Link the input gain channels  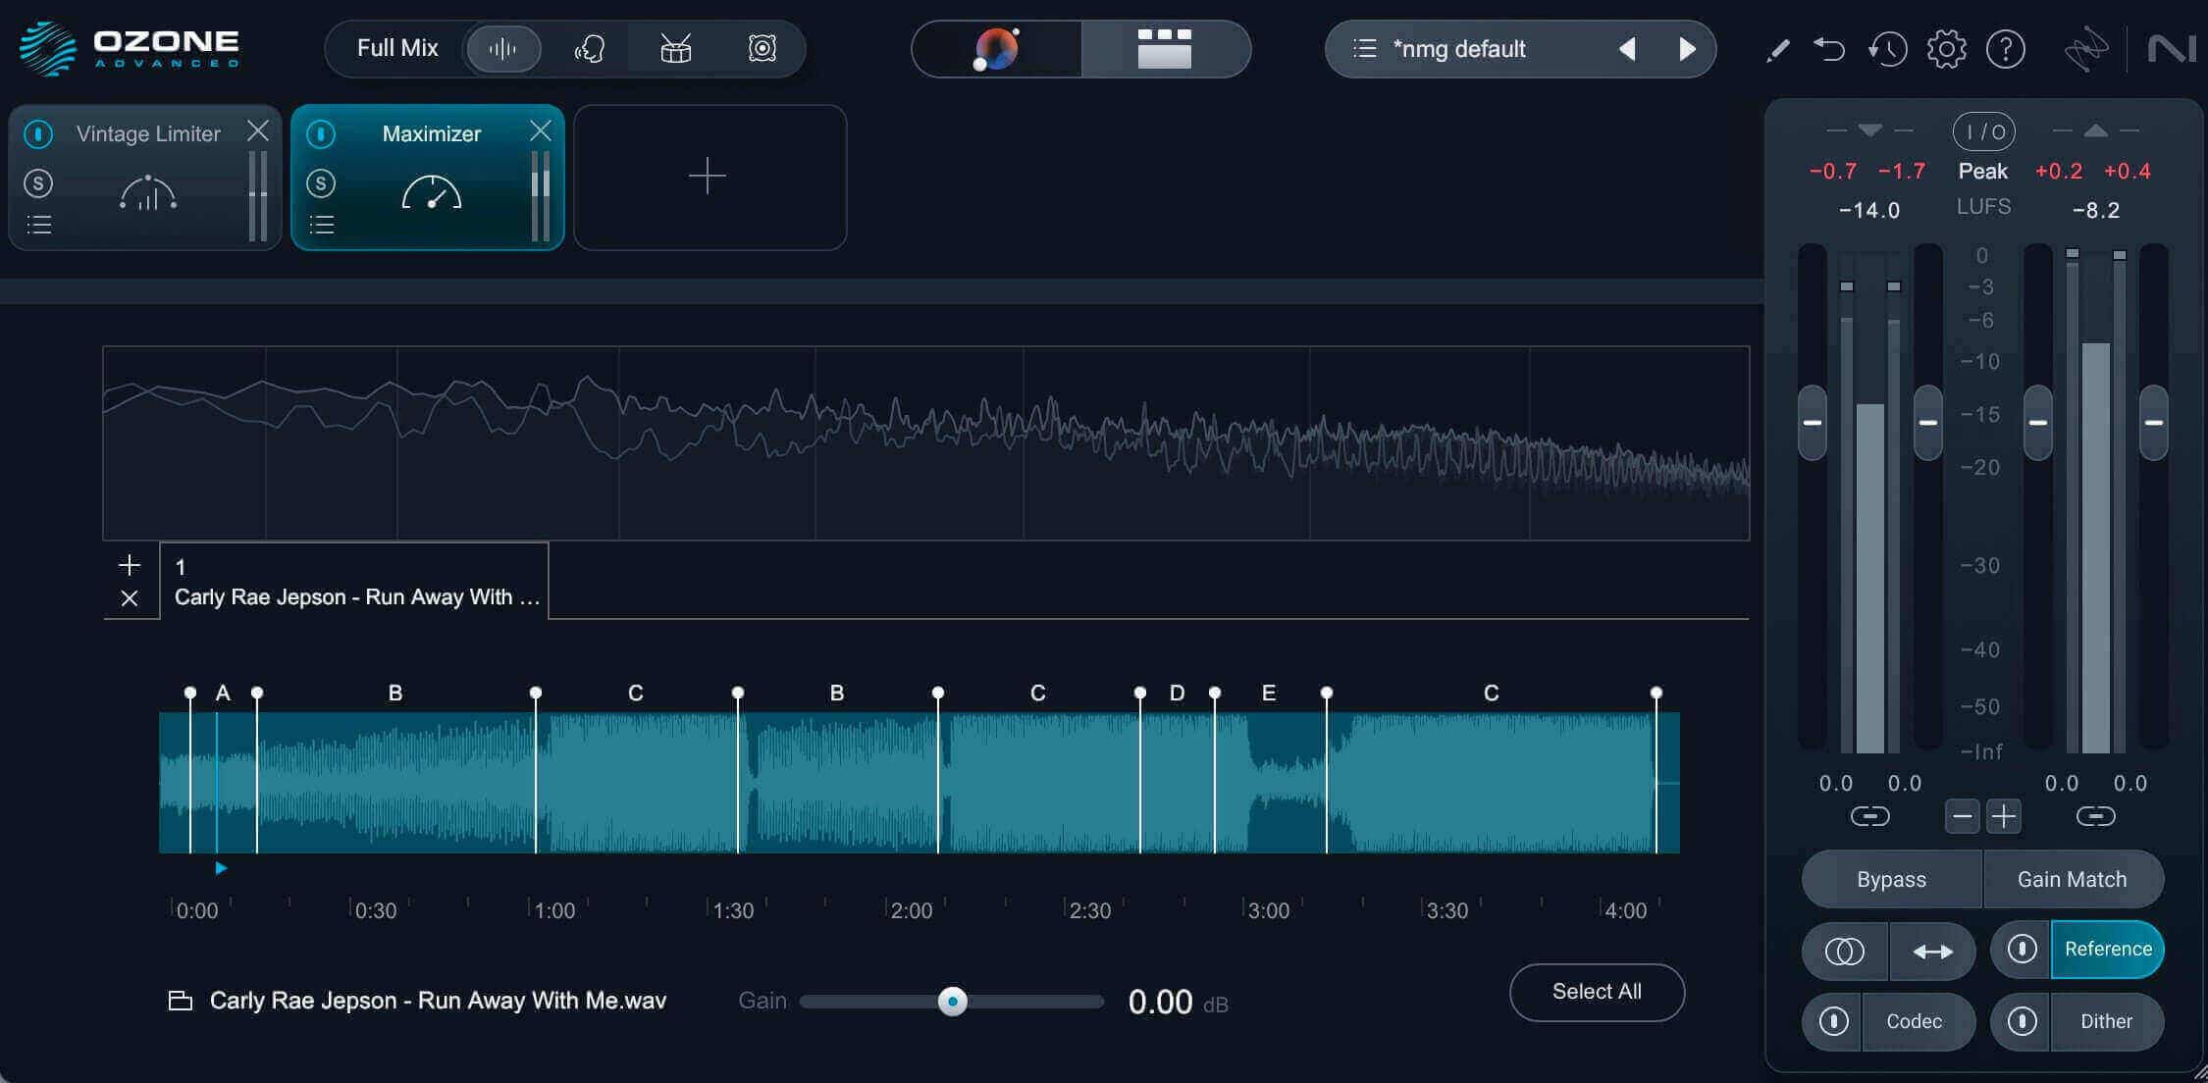pos(1869,816)
